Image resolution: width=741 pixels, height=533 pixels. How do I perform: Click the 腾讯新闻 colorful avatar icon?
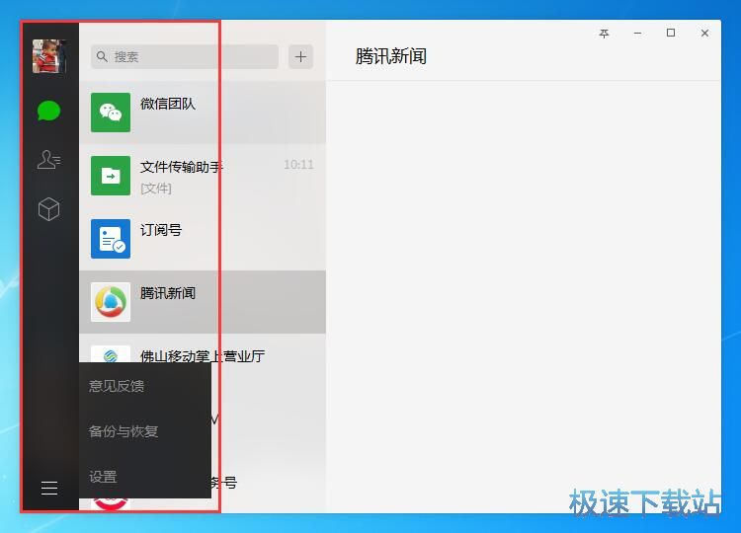[x=111, y=302]
